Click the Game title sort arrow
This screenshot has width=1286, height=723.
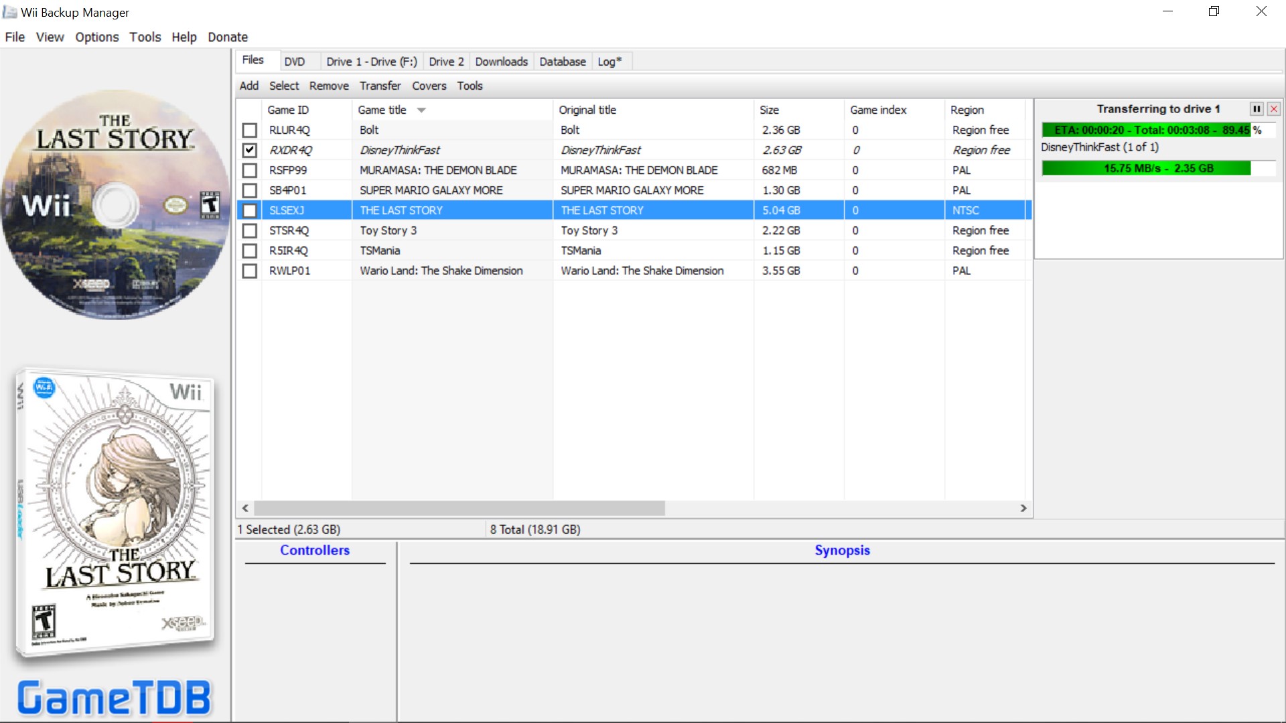421,110
